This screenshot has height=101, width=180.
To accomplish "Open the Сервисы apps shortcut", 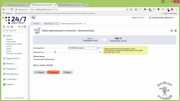I will [8, 13].
